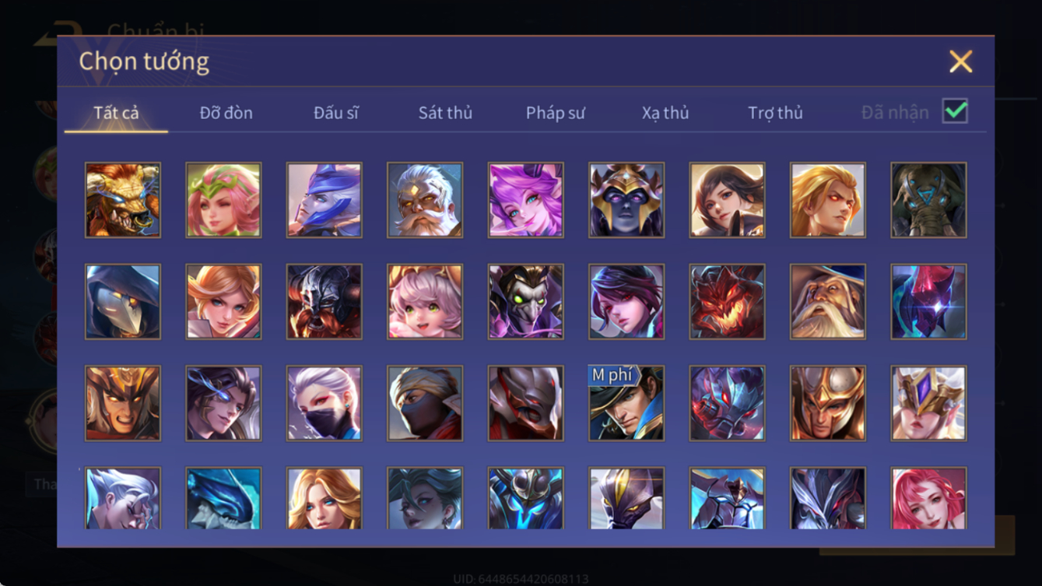Open the Đấu sĩ tab
1042x586 pixels.
coord(336,113)
